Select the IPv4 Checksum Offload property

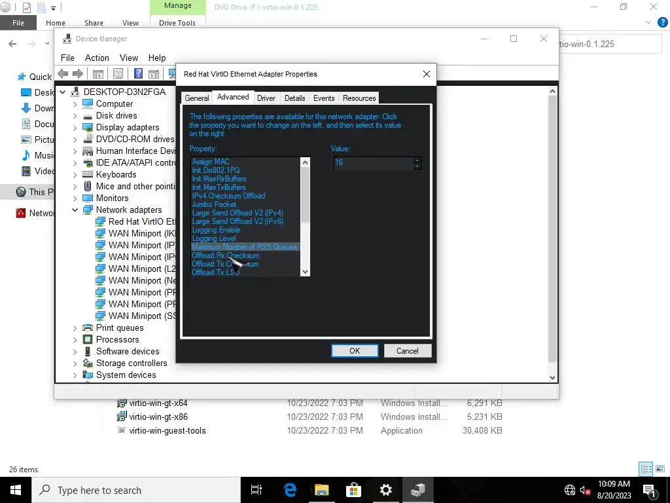click(228, 195)
